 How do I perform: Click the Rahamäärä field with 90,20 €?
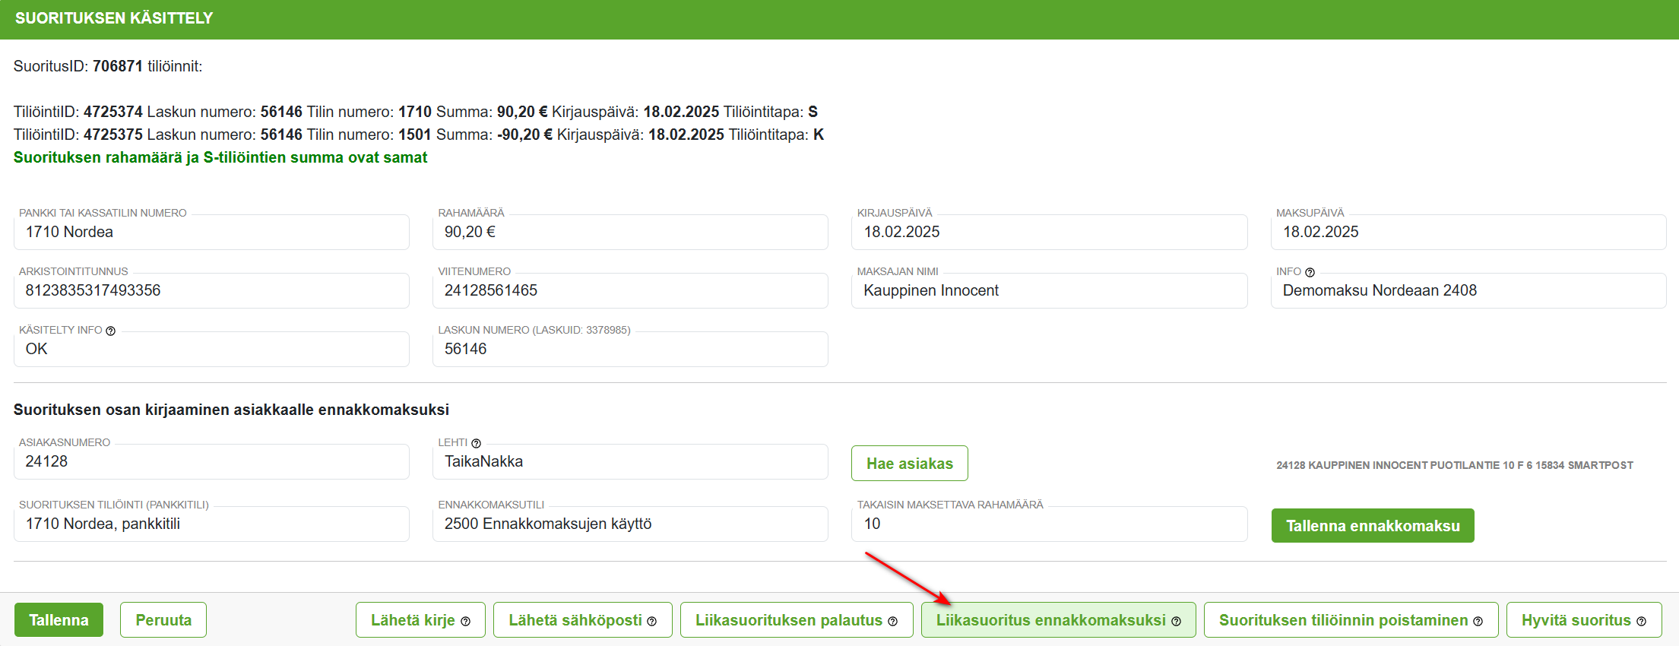click(630, 232)
